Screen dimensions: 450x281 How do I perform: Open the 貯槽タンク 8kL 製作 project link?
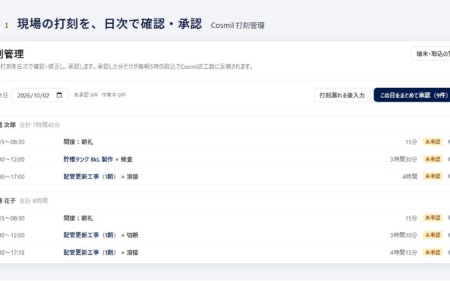(x=88, y=159)
